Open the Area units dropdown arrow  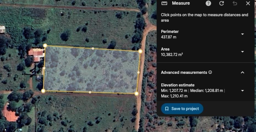click(x=242, y=52)
